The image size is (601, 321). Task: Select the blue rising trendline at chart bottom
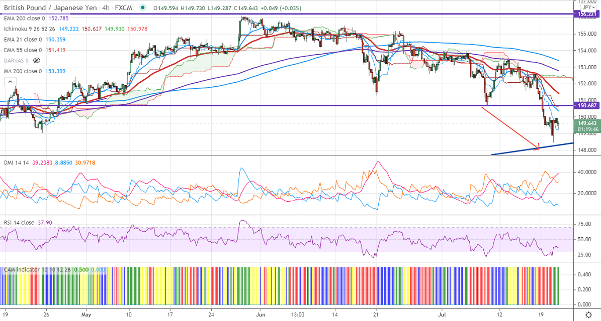coord(533,148)
